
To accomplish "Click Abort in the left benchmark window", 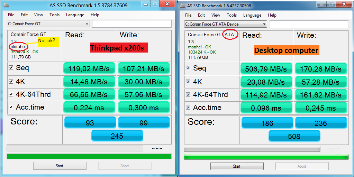I will tap(125, 166).
